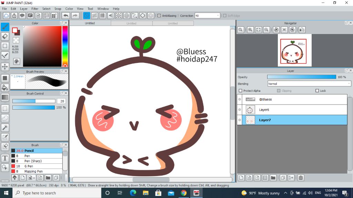Select the G Pen brush
This screenshot has height=198, width=353.
click(37, 166)
